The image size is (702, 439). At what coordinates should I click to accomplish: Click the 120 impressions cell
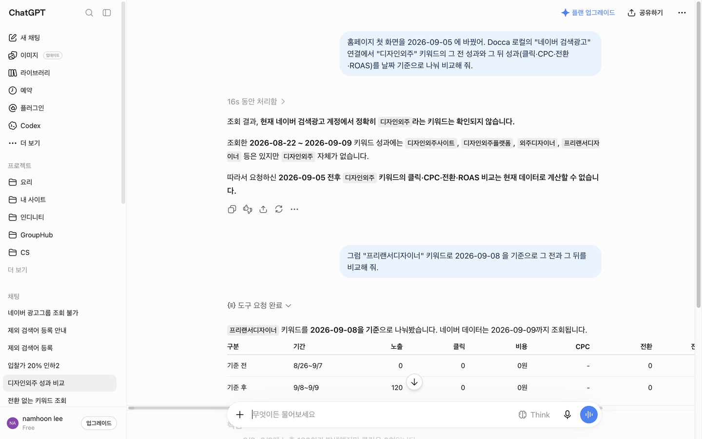click(397, 388)
